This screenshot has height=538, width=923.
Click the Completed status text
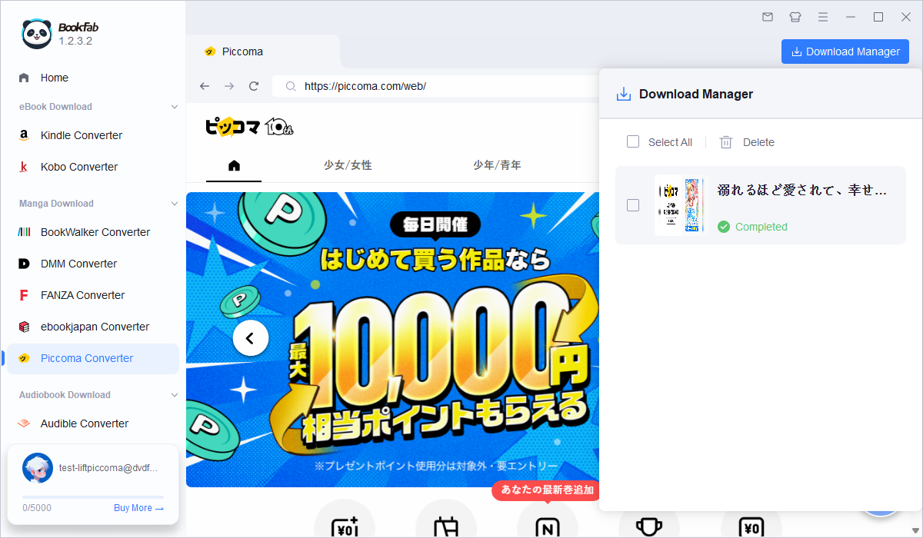point(761,227)
